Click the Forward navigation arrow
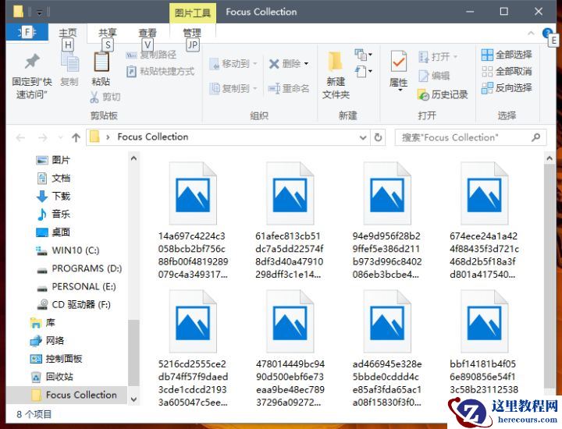Screen dimensions: 562x429 pyautogui.click(x=43, y=137)
